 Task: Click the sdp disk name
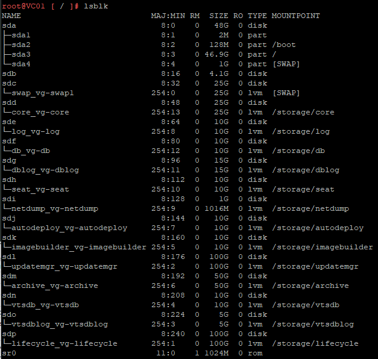[x=9, y=334]
